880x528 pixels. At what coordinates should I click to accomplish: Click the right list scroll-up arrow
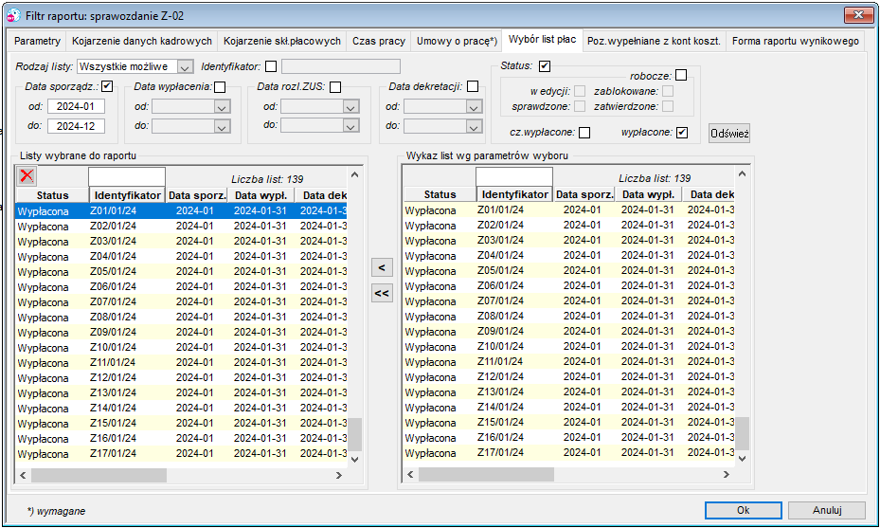[742, 173]
